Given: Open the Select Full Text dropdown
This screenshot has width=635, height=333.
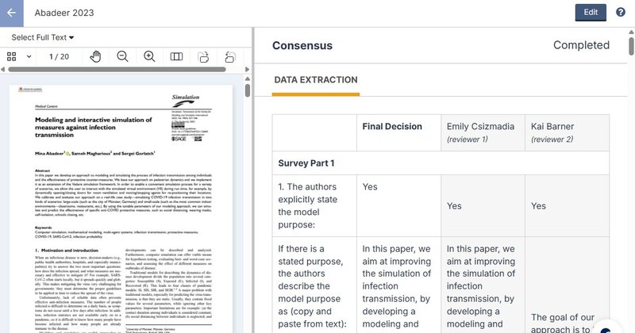Looking at the screenshot, I should 43,37.
